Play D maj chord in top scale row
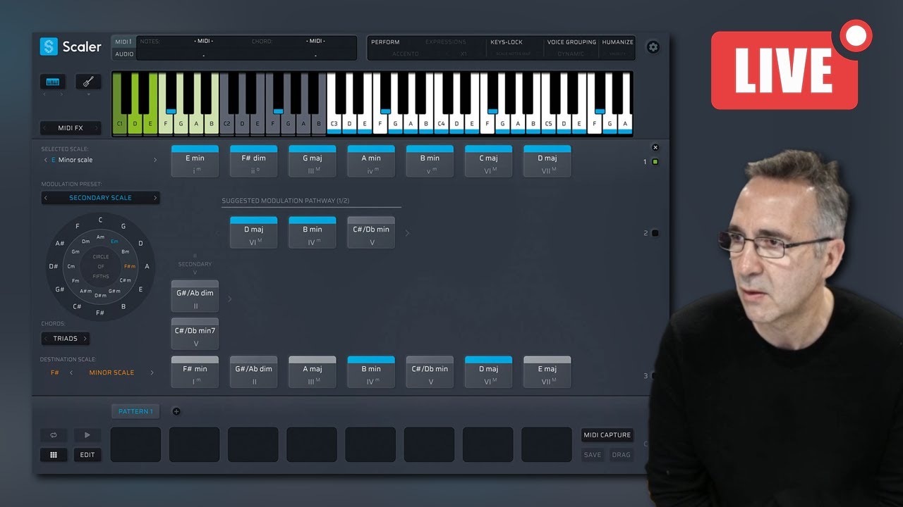The image size is (903, 507). (547, 161)
